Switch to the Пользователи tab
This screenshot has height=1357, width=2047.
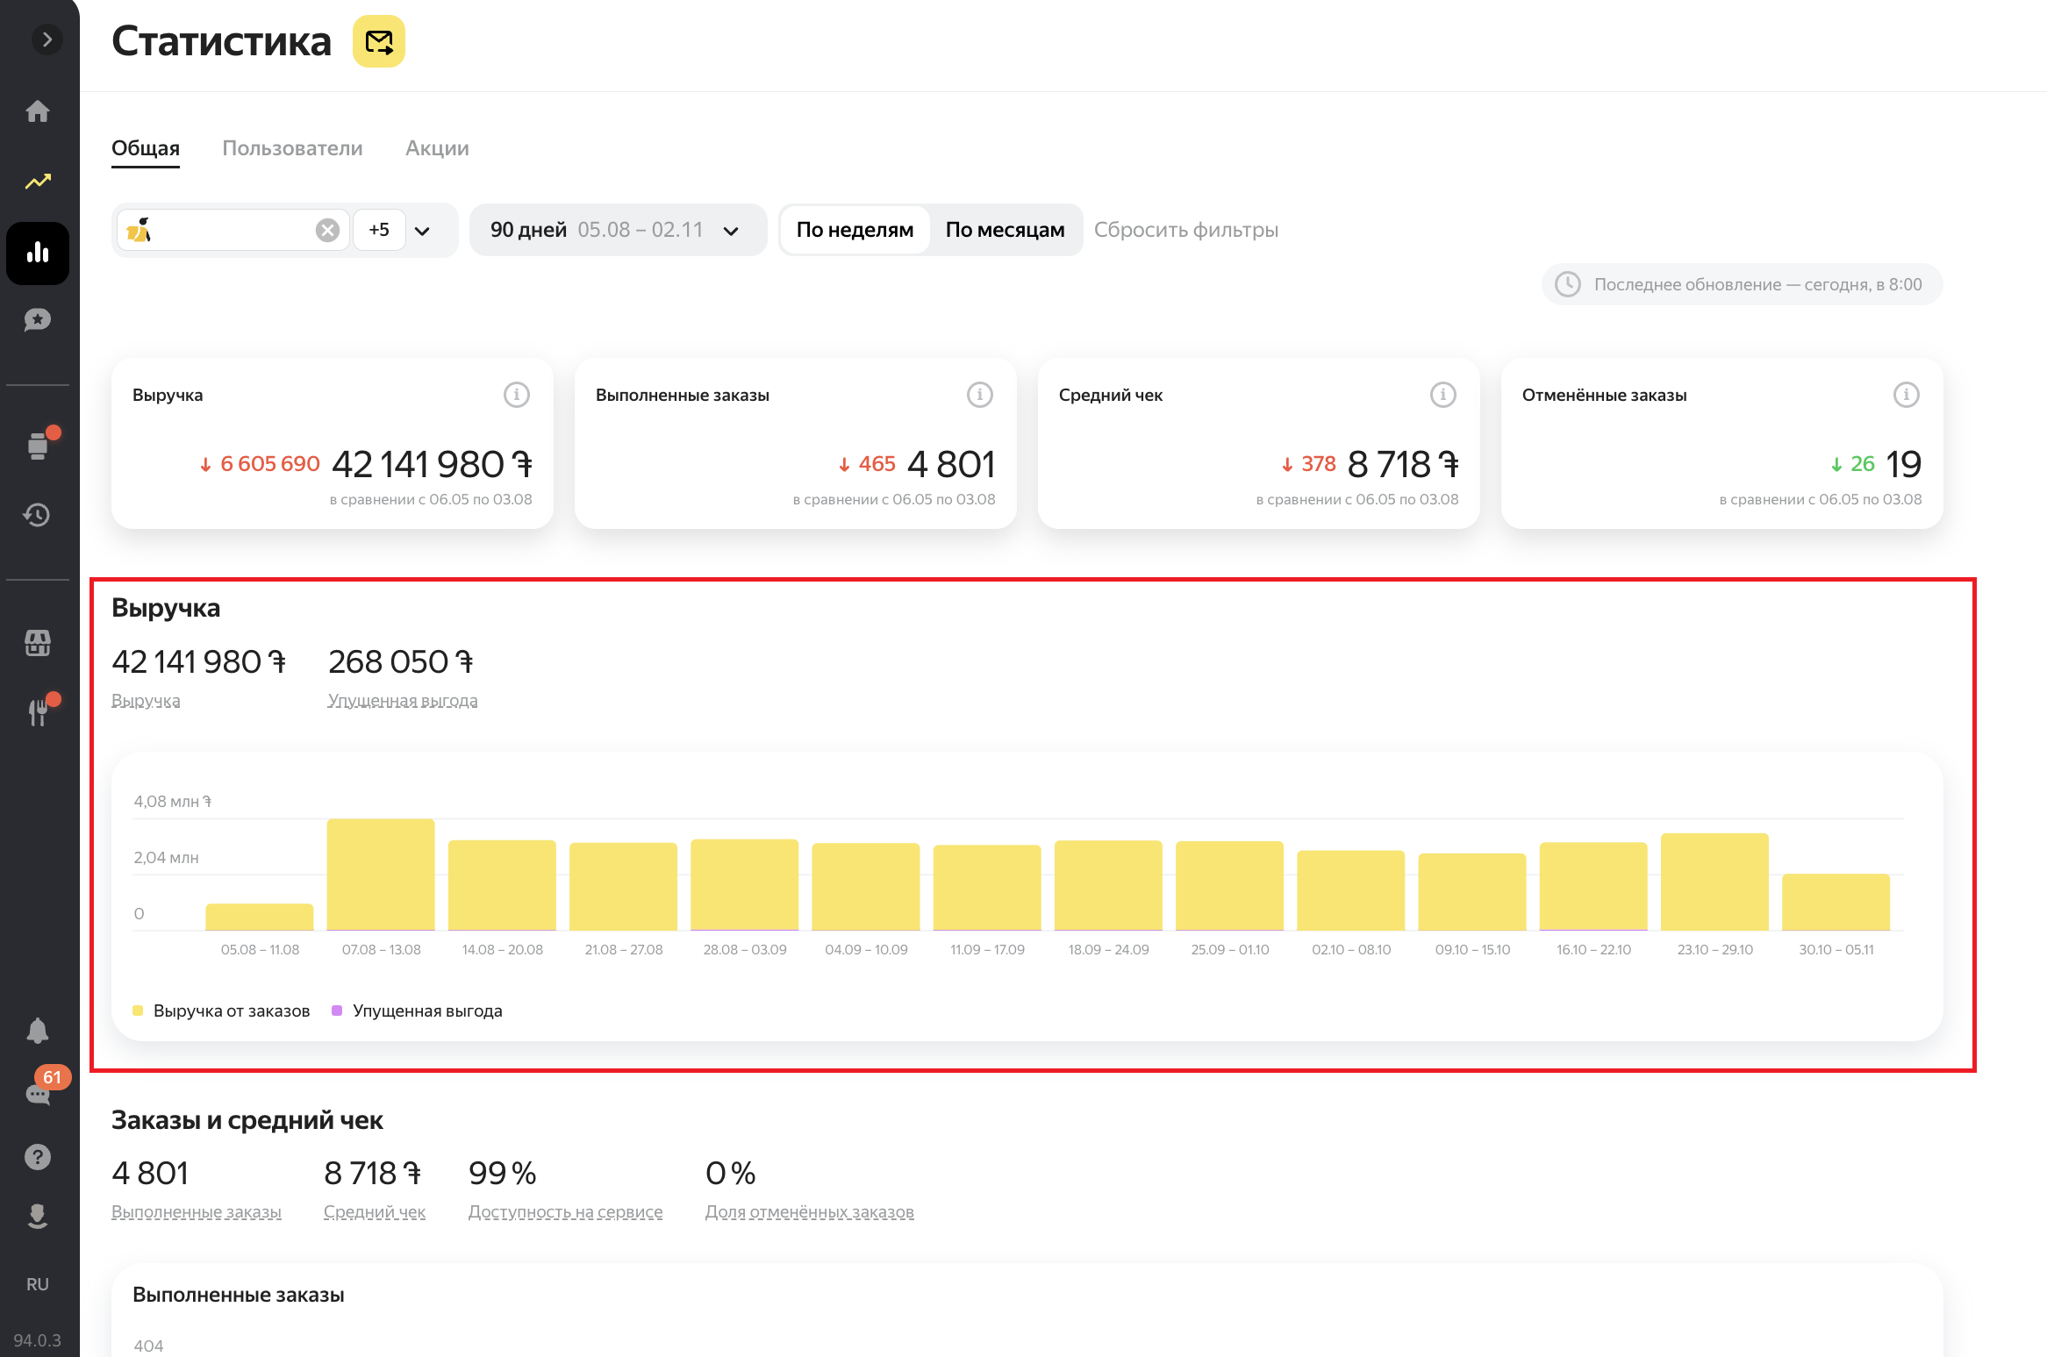pyautogui.click(x=292, y=148)
